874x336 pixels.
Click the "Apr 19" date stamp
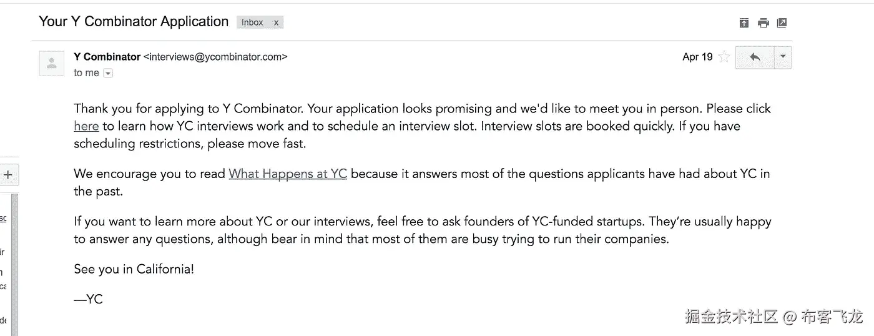697,57
